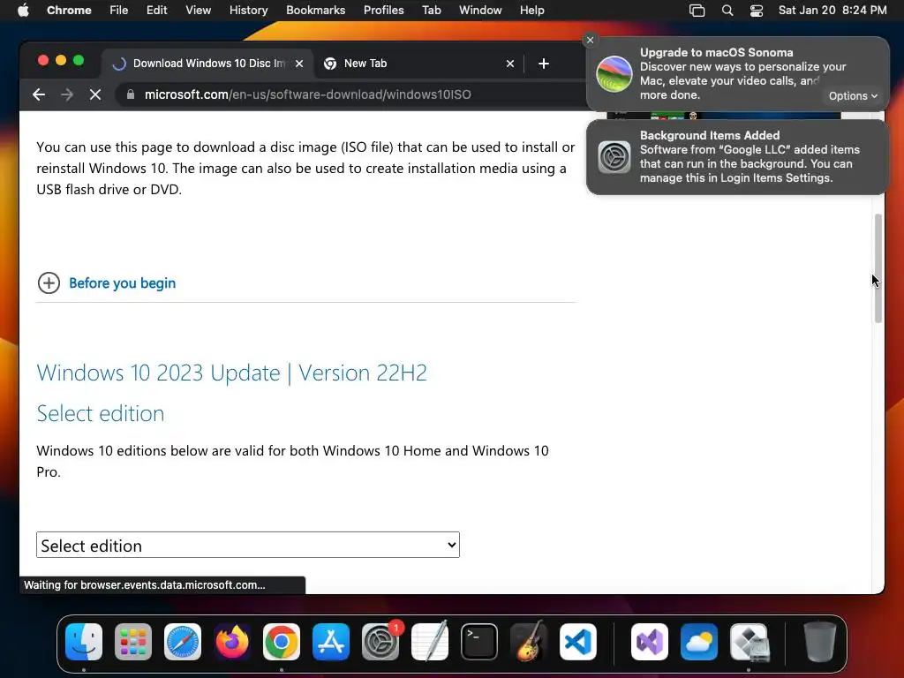
Task: Close the New Tab tab
Action: [x=510, y=64]
